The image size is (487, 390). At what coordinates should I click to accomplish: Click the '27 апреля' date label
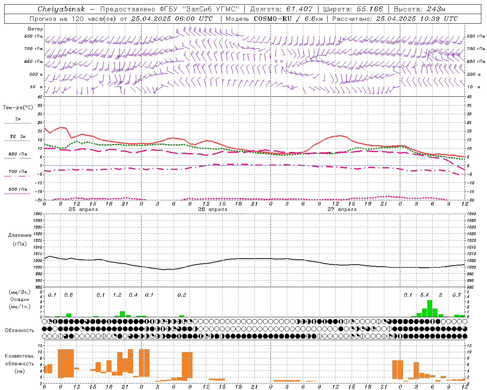point(342,209)
